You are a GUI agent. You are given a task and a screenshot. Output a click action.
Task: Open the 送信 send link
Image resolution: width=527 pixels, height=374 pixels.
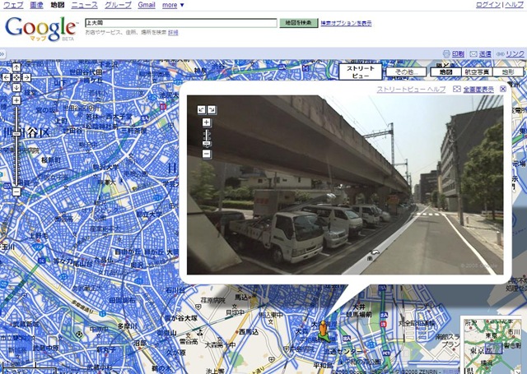point(485,53)
